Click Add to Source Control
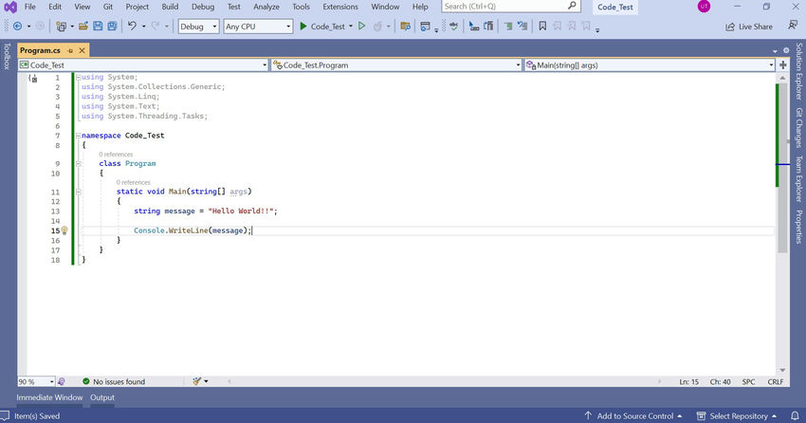The height and width of the screenshot is (423, 806). point(633,415)
